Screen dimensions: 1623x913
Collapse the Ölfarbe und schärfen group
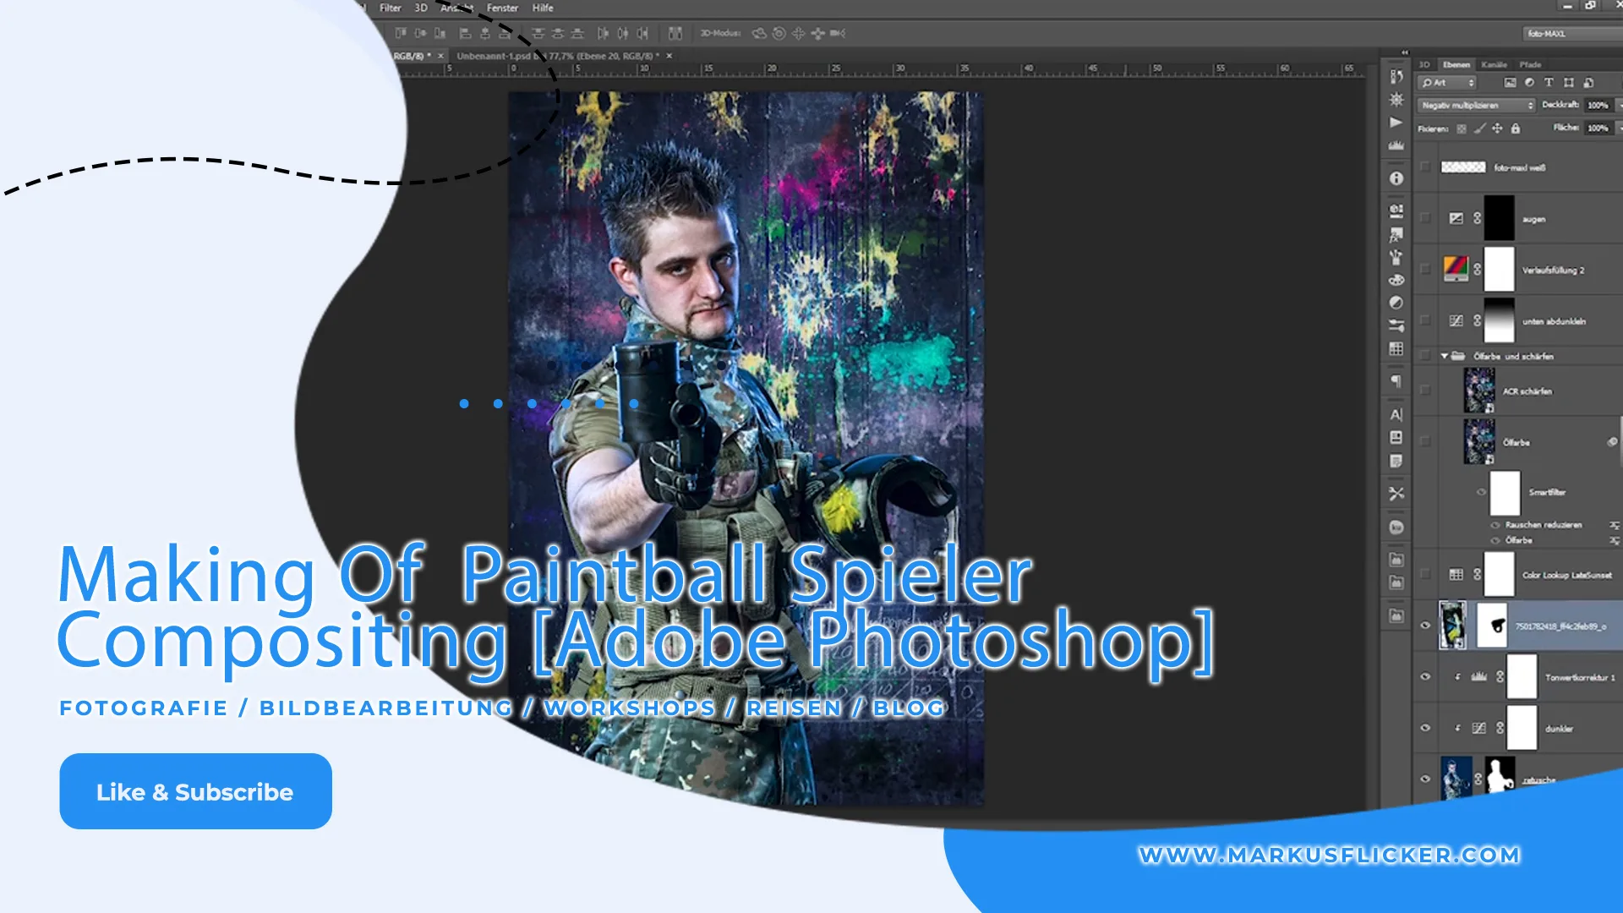1445,356
